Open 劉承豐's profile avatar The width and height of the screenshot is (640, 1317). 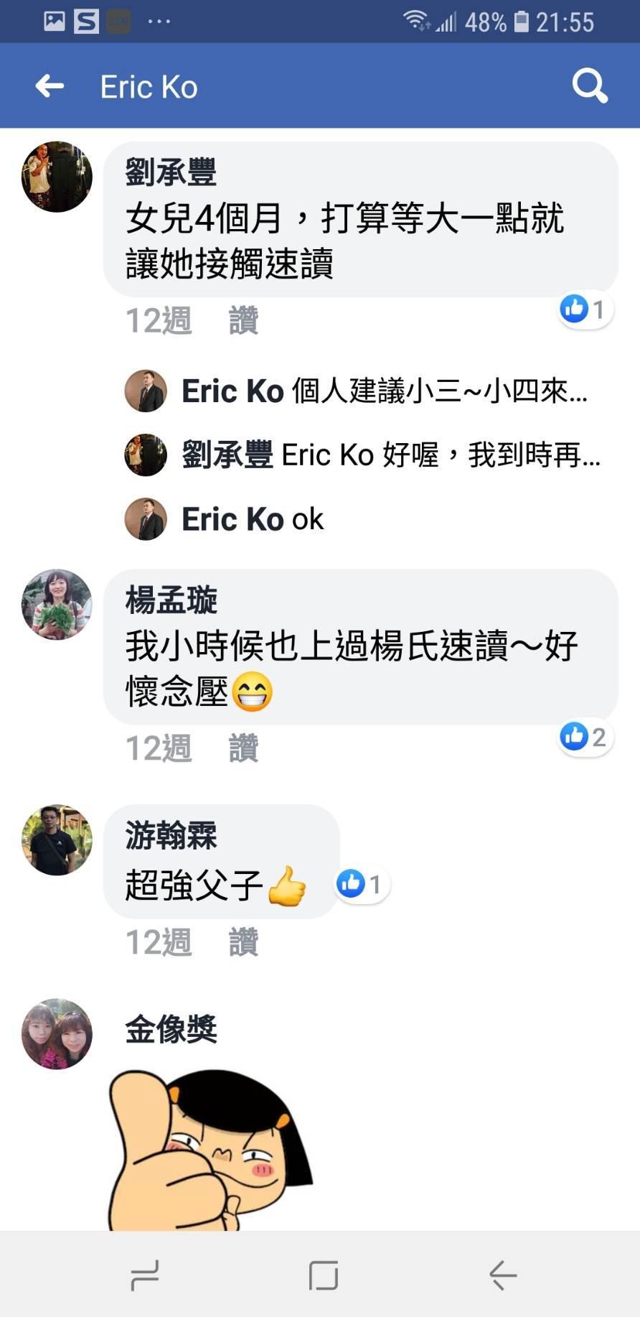(57, 177)
